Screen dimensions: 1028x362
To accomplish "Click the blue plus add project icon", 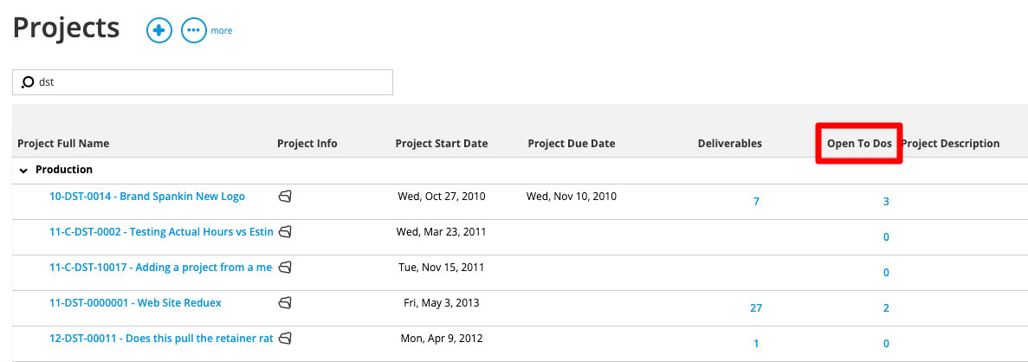I will (159, 30).
